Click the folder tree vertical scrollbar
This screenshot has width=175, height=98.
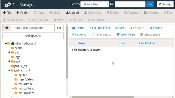coord(67,52)
